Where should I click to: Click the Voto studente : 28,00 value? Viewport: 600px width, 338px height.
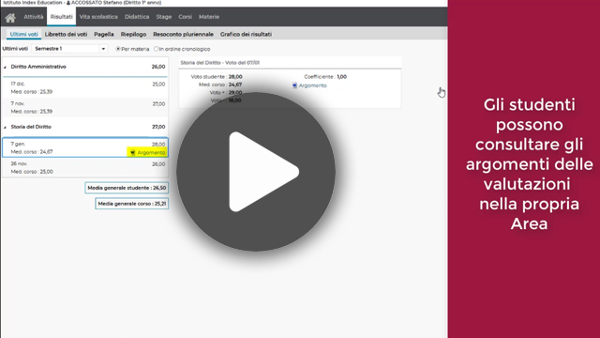tap(235, 77)
